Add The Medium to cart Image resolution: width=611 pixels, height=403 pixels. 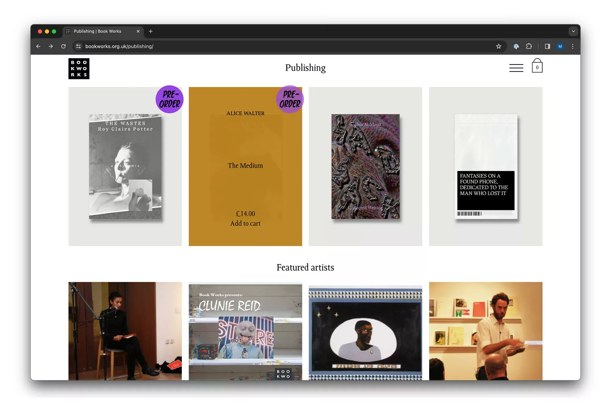(245, 223)
